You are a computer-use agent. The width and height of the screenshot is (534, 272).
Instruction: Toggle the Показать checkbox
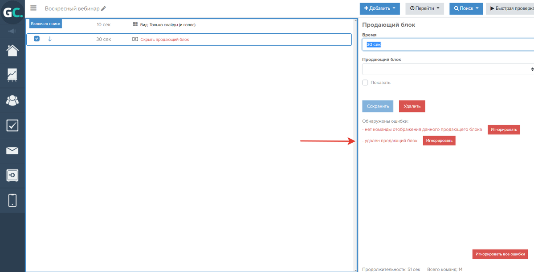(365, 83)
